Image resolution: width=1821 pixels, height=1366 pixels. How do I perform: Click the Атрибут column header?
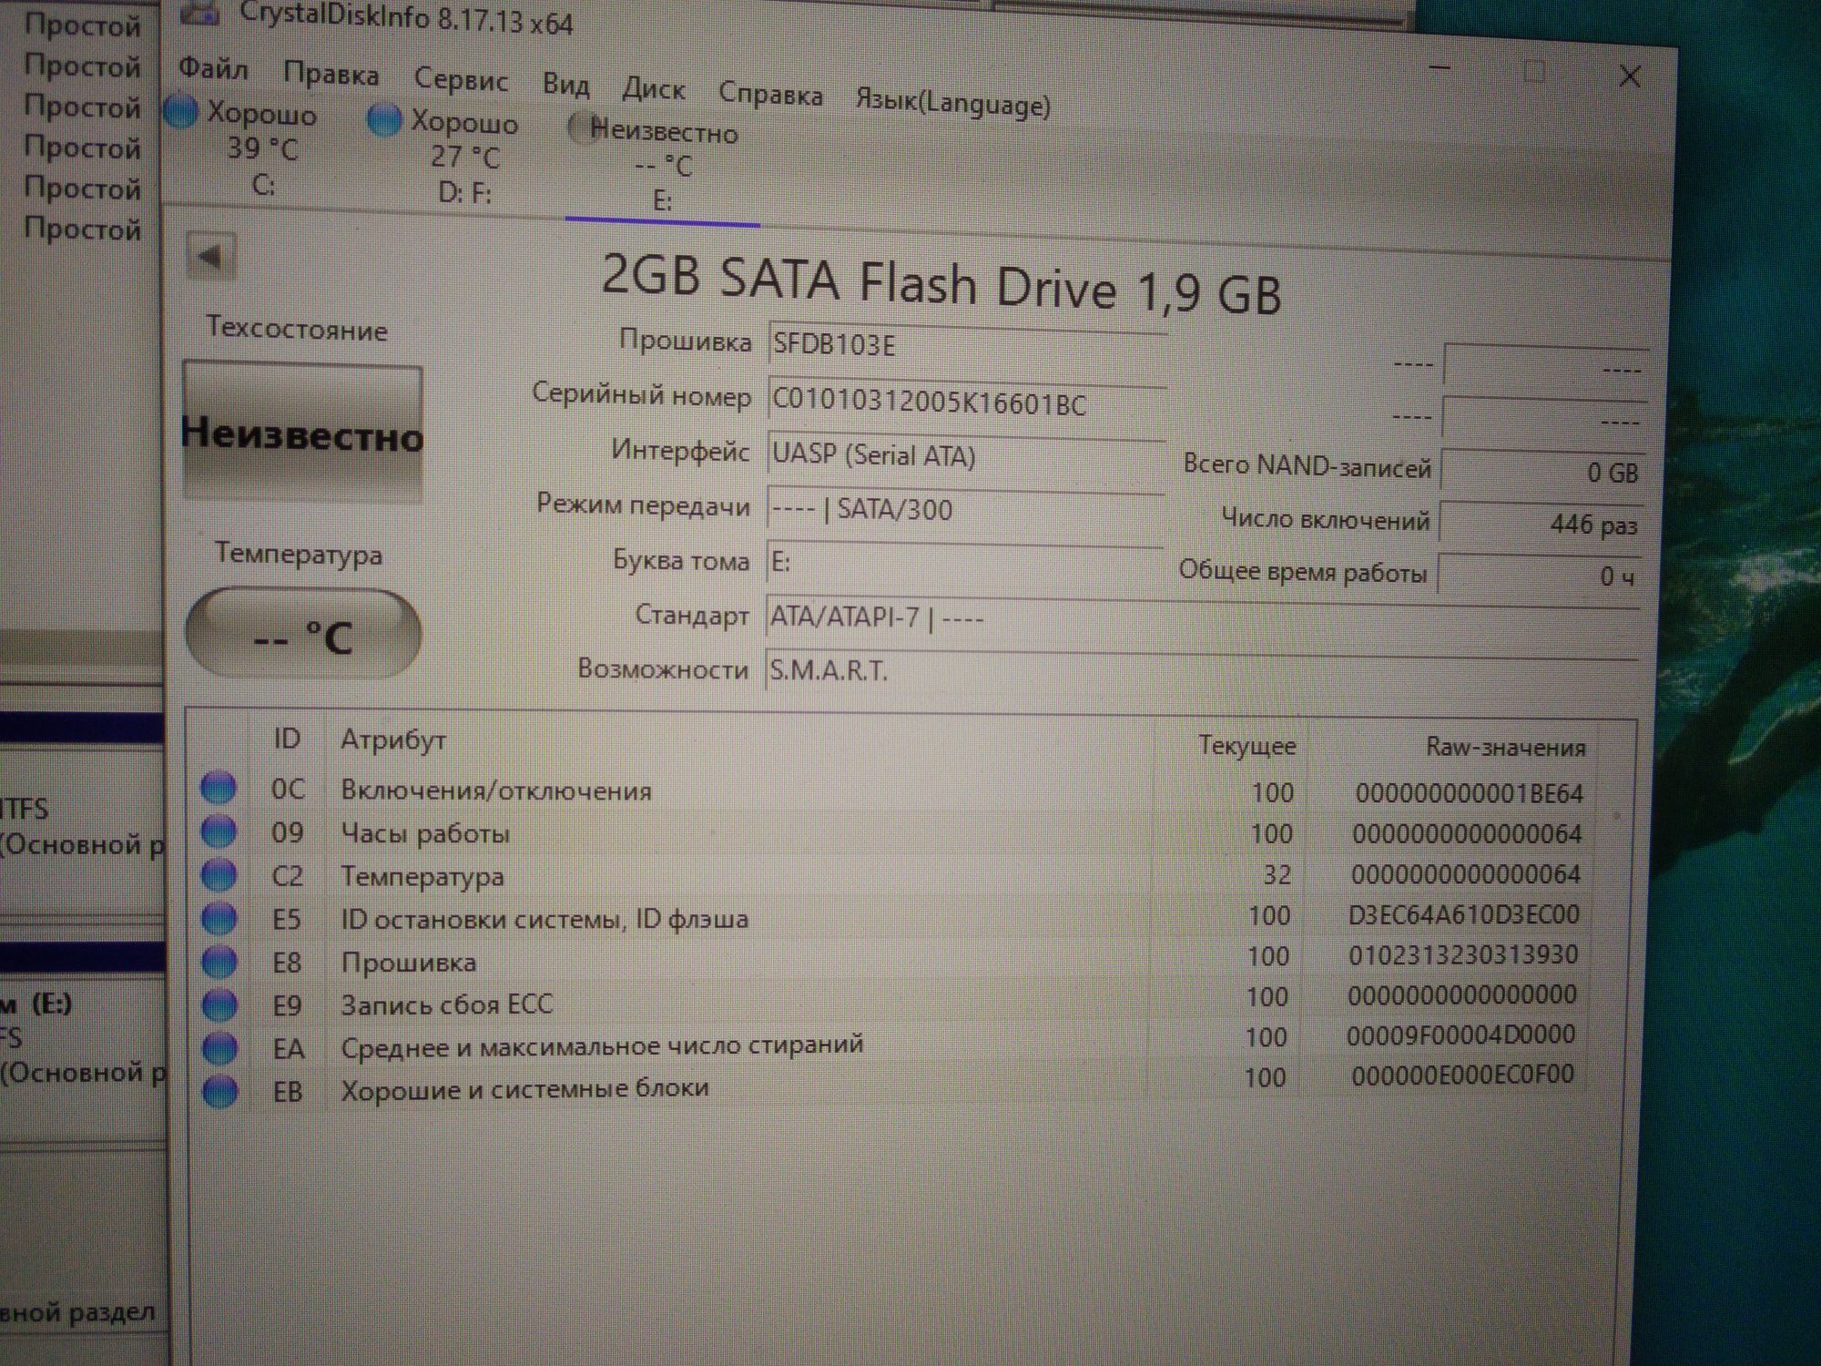(x=393, y=740)
